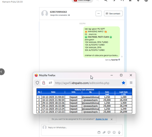Open quick replies speech bubble icon

tap(109, 132)
